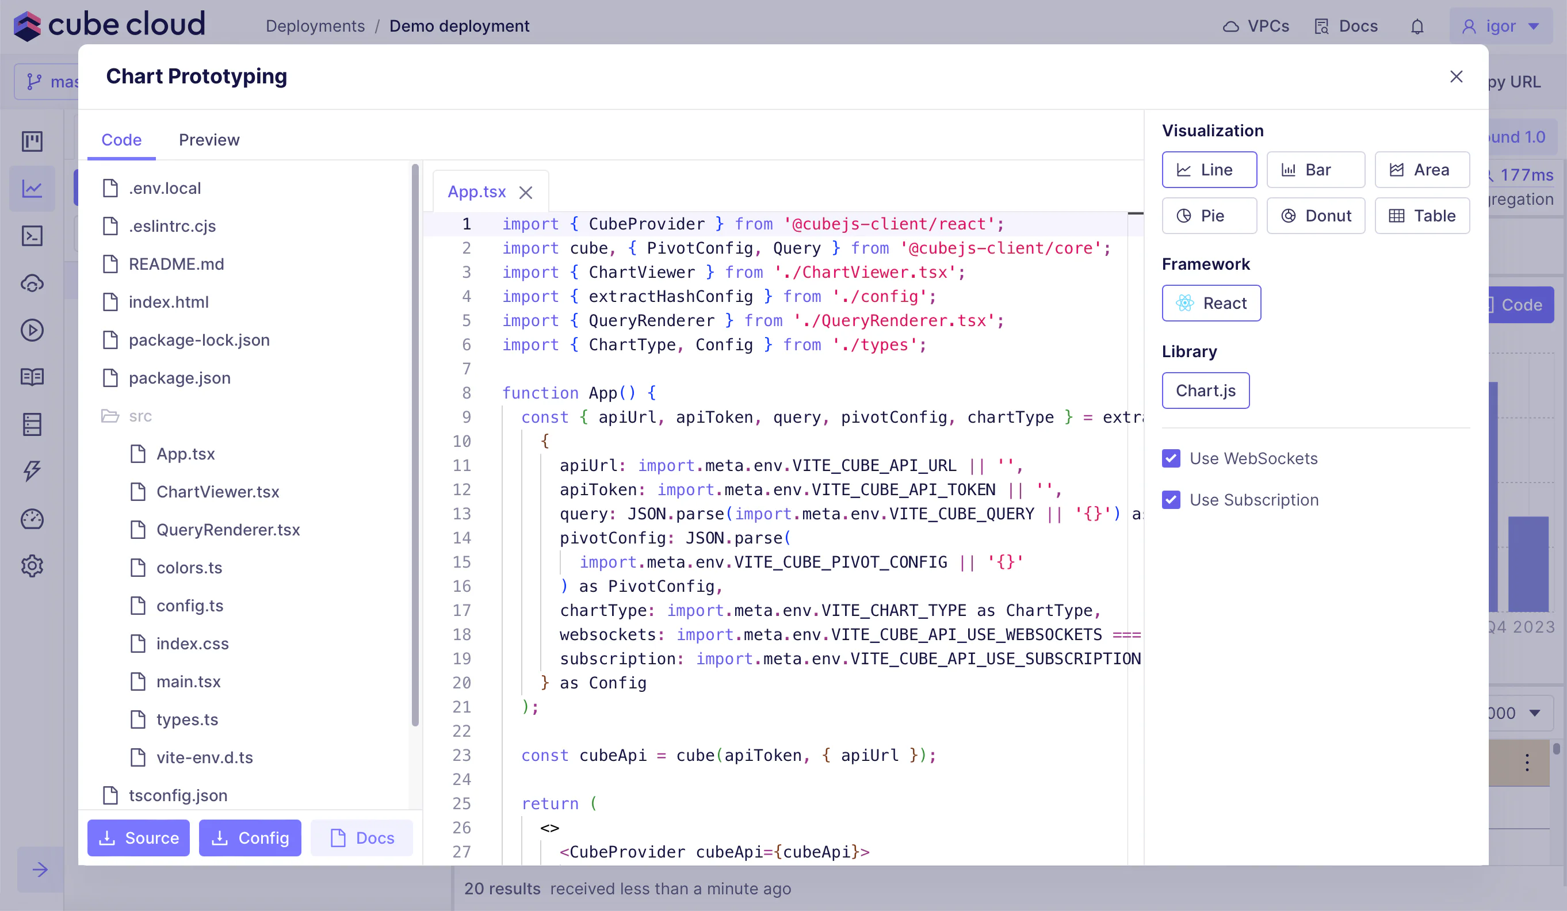
Task: Switch to the Preview tab
Action: (209, 140)
